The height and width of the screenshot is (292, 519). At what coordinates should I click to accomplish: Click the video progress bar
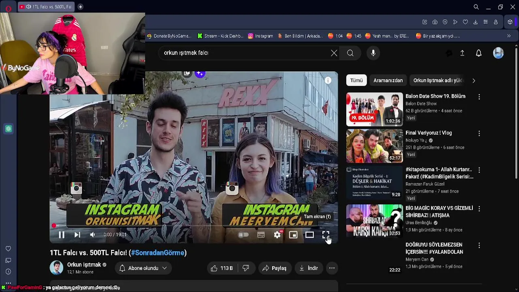(x=194, y=226)
